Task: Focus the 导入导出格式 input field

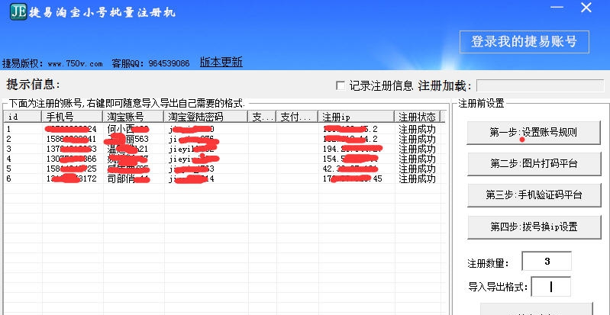Action: pos(551,287)
